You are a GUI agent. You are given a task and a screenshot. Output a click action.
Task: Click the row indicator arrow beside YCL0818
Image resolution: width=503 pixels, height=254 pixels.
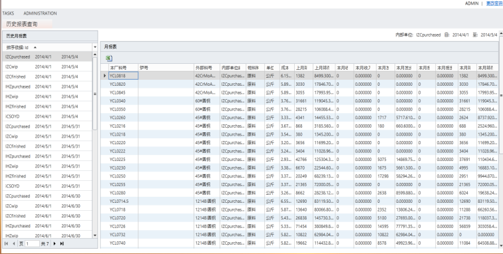104,76
